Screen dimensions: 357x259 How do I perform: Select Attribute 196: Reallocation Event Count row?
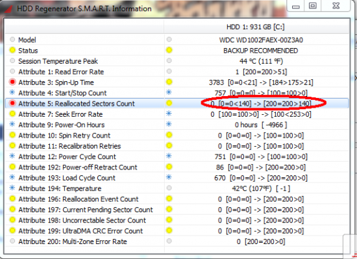click(177, 199)
